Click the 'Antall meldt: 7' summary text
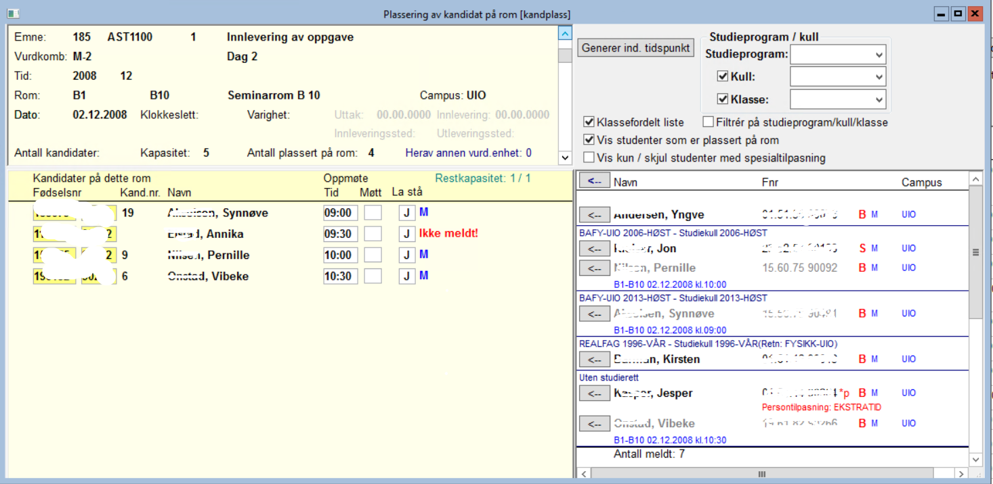Viewport: 993px width, 484px height. tap(649, 454)
